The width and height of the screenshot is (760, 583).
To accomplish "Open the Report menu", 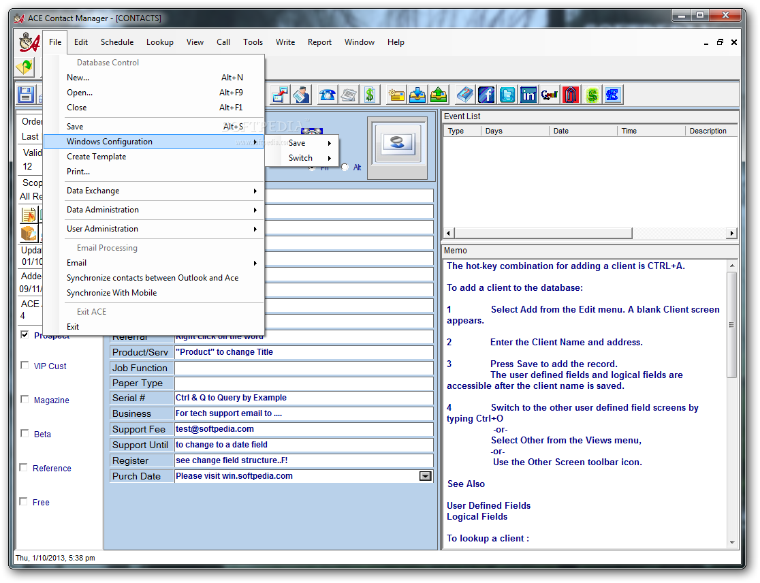I will [319, 42].
